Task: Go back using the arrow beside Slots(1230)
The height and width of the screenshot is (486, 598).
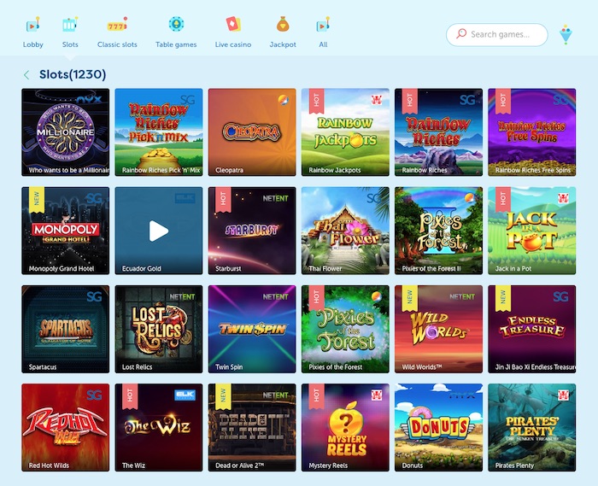Action: [x=26, y=74]
